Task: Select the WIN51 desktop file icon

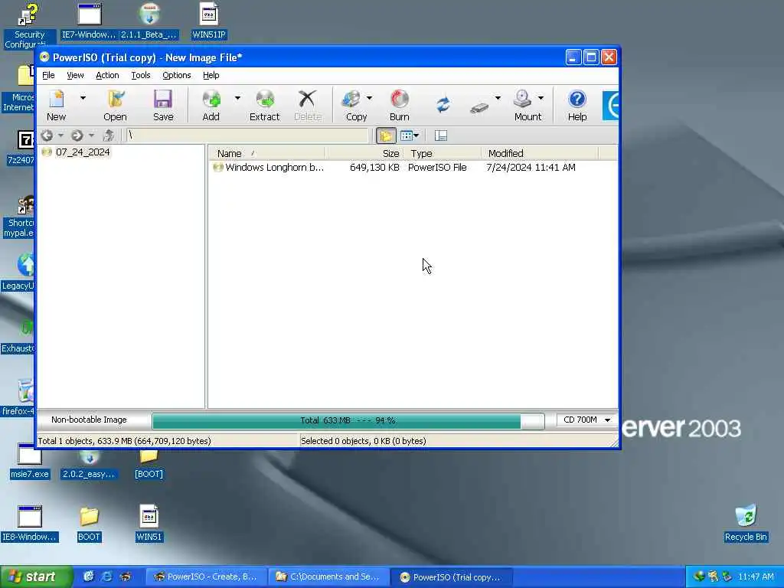Action: tap(149, 523)
